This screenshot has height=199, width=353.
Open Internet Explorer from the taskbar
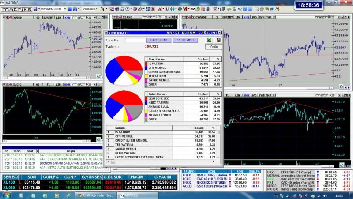68,195
